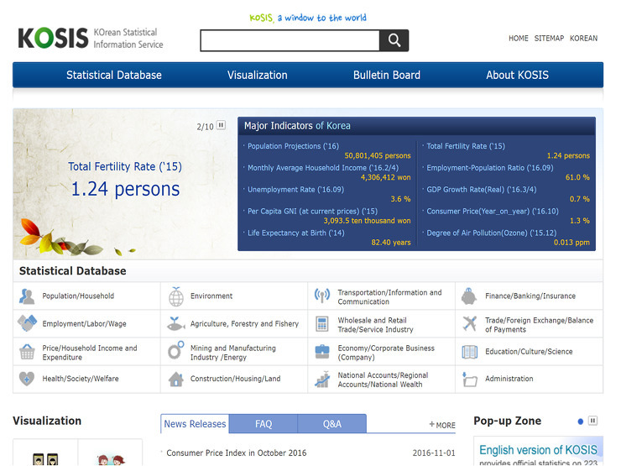Viewport: 621px width, 466px height.
Task: Click the house Construction/Housing/Land icon
Action: coord(176,379)
